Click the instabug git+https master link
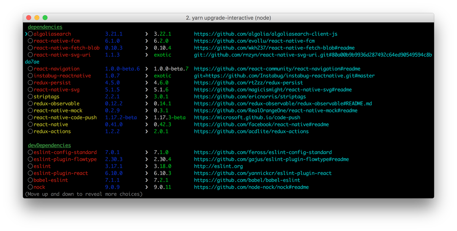The image size is (457, 231). pyautogui.click(x=284, y=76)
